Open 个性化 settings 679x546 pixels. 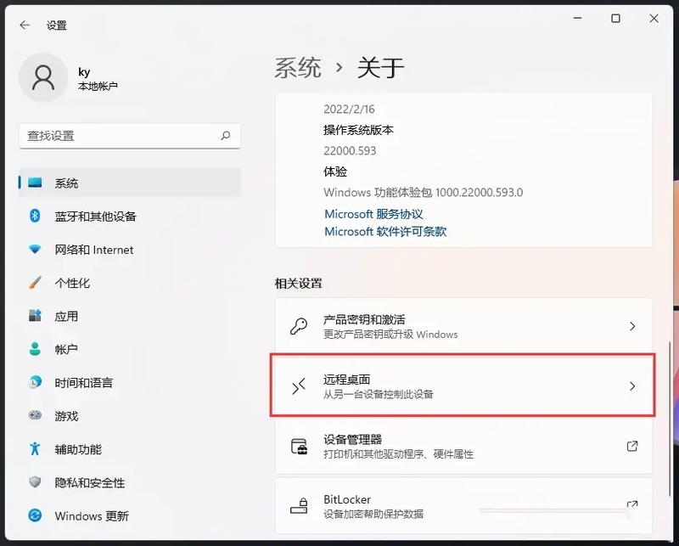coord(74,283)
